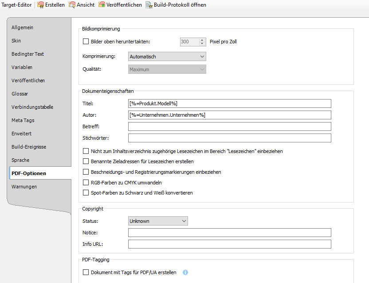
Task: Switch to the Allgemein tab
Action: (x=22, y=27)
